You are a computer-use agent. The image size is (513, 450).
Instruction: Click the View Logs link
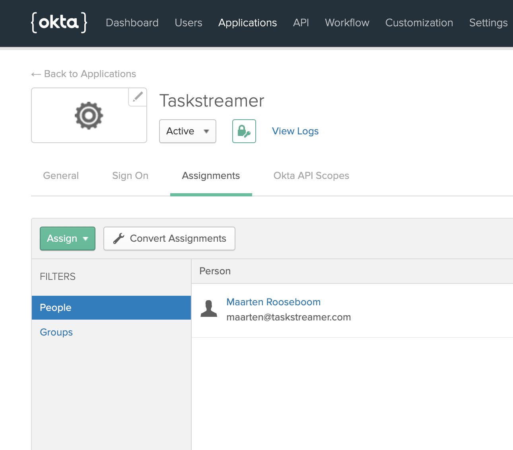tap(295, 131)
